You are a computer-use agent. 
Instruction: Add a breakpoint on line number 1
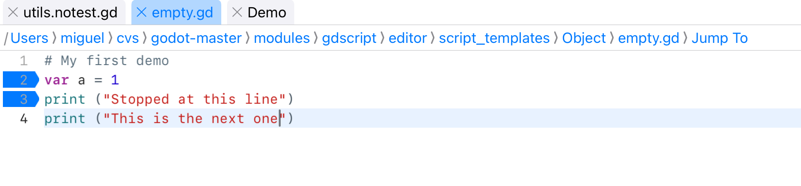click(24, 61)
